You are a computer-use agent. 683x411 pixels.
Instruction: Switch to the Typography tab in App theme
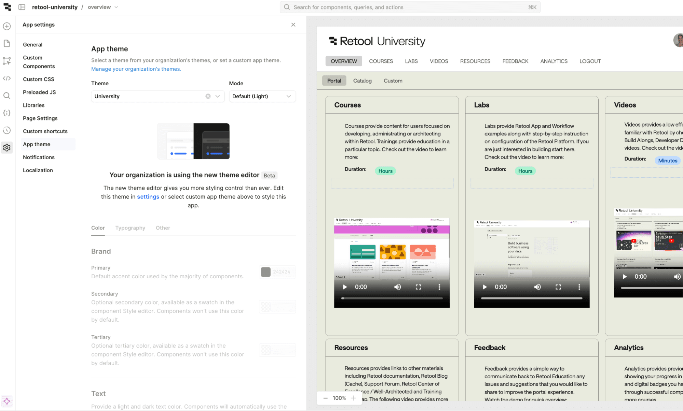[130, 228]
